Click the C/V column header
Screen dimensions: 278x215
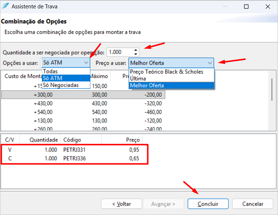pyautogui.click(x=10, y=140)
